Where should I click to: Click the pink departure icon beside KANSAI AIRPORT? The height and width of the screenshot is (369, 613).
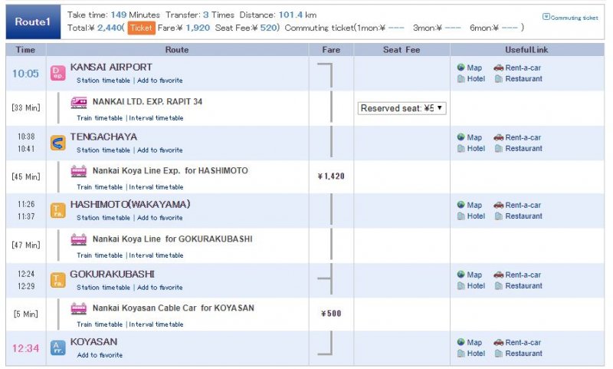click(58, 73)
